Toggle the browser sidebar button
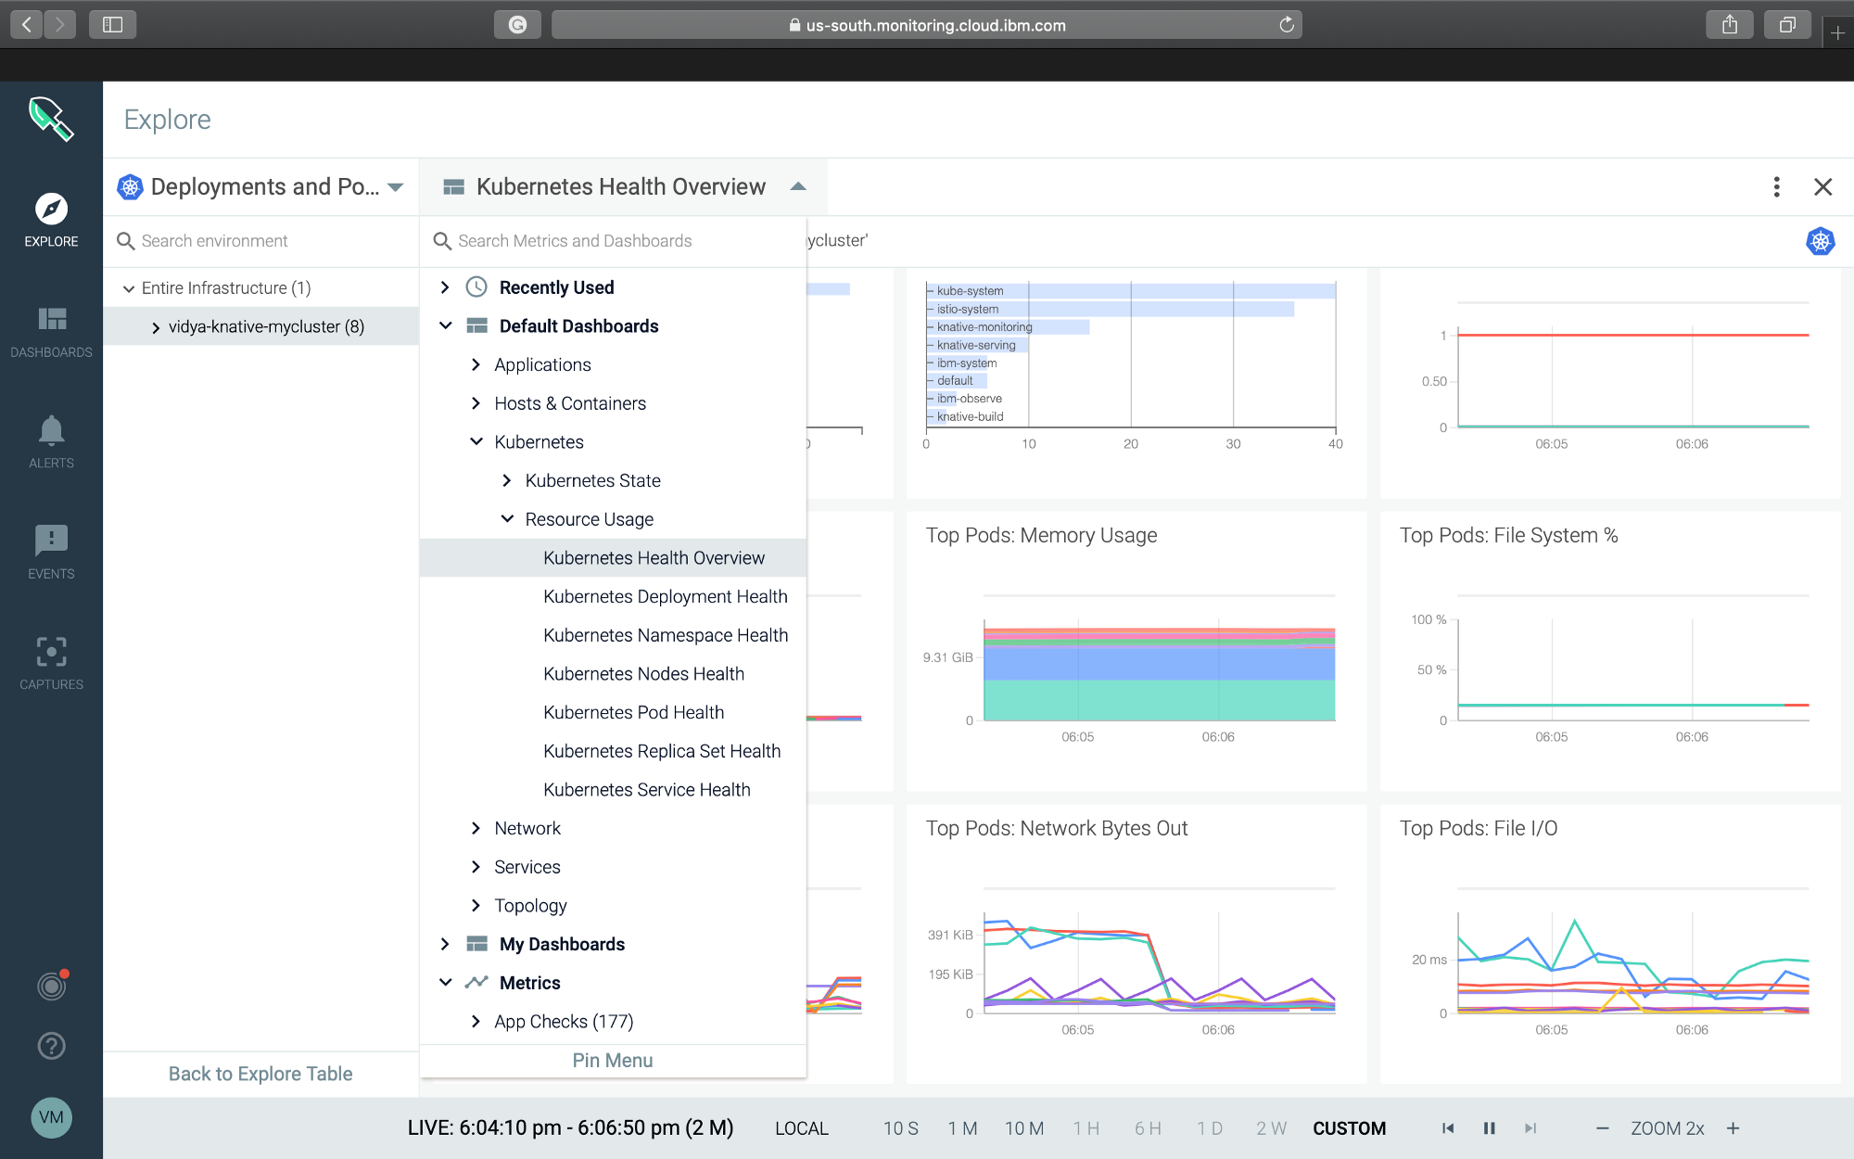The height and width of the screenshot is (1159, 1854). 112,25
